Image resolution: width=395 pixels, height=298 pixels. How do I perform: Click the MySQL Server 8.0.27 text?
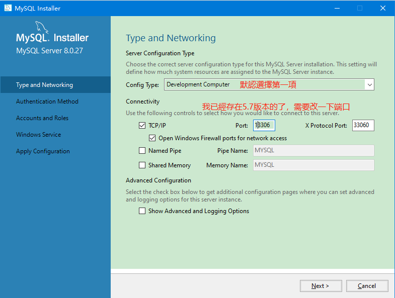coord(49,51)
